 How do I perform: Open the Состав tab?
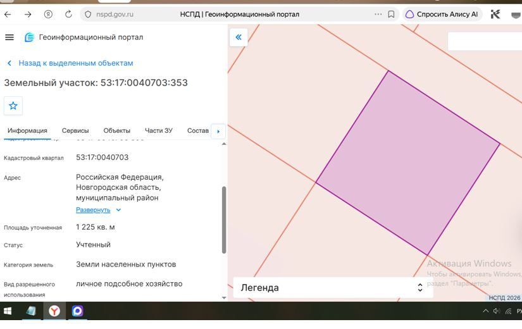[198, 130]
